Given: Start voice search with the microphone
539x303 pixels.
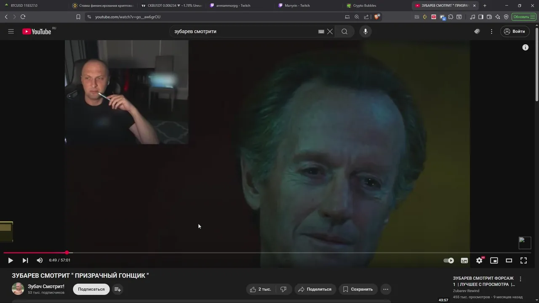Looking at the screenshot, I should pos(365,32).
